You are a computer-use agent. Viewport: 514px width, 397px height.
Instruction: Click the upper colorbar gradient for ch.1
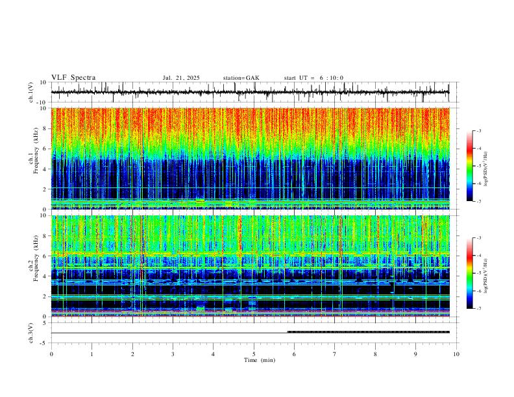tap(469, 166)
